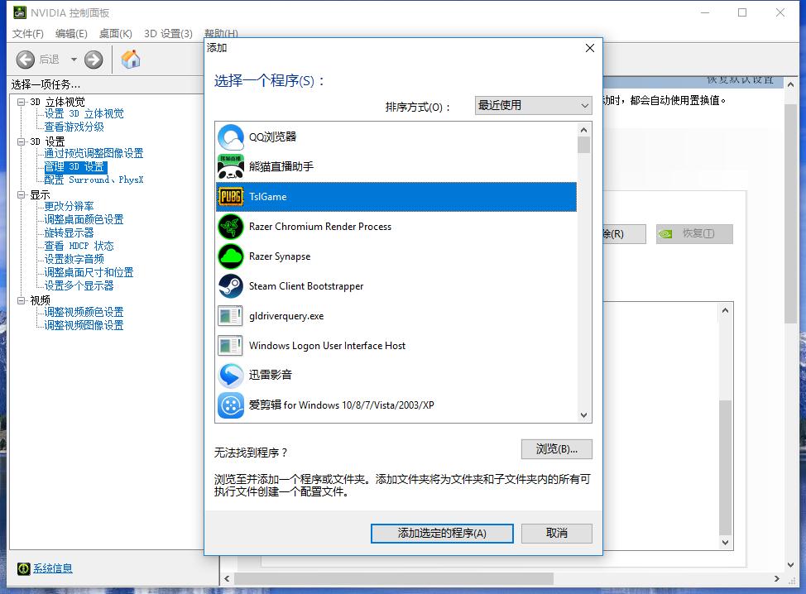Viewport: 806px width, 594px height.
Task: Click the Steam Client Bootstrapper icon
Action: [x=231, y=286]
